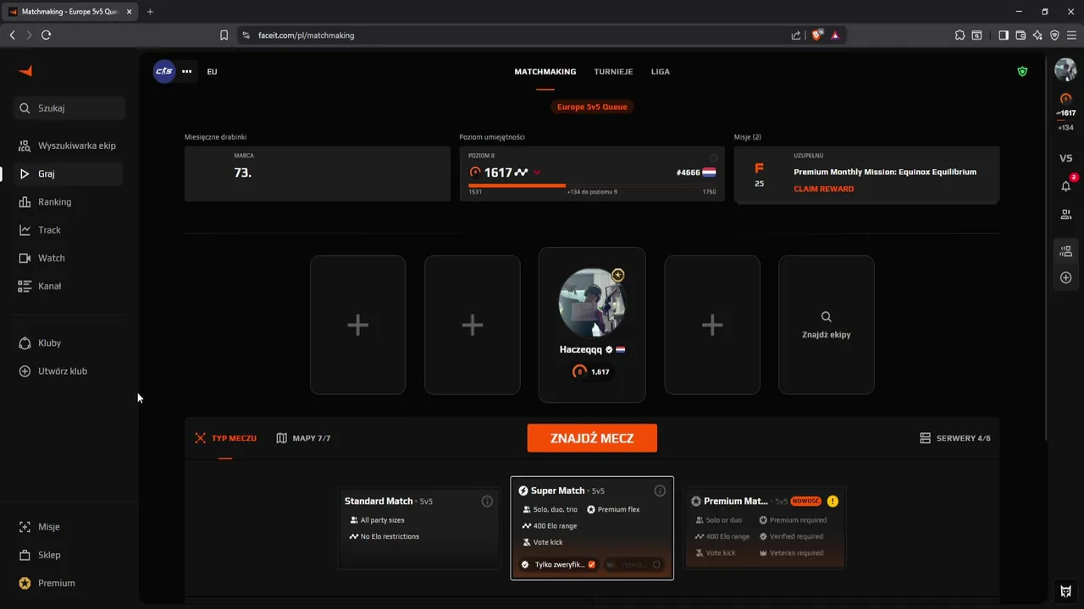This screenshot has height=609, width=1084.
Task: Open the friends list icon in right sidebar
Action: [1066, 215]
